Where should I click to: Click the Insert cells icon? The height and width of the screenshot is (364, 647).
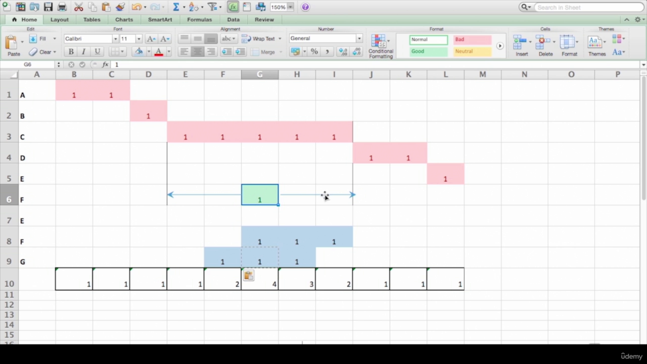tap(522, 45)
